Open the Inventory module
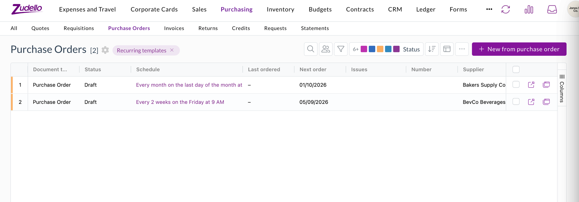 pos(281,9)
